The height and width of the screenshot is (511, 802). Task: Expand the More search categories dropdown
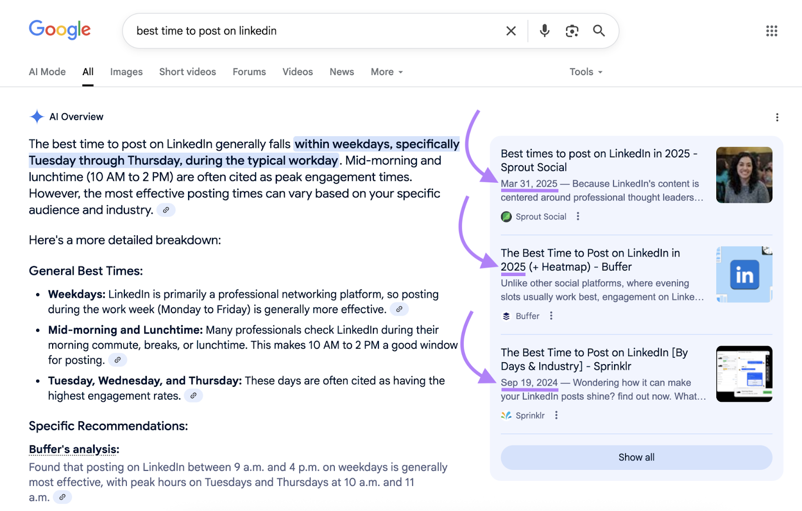386,72
